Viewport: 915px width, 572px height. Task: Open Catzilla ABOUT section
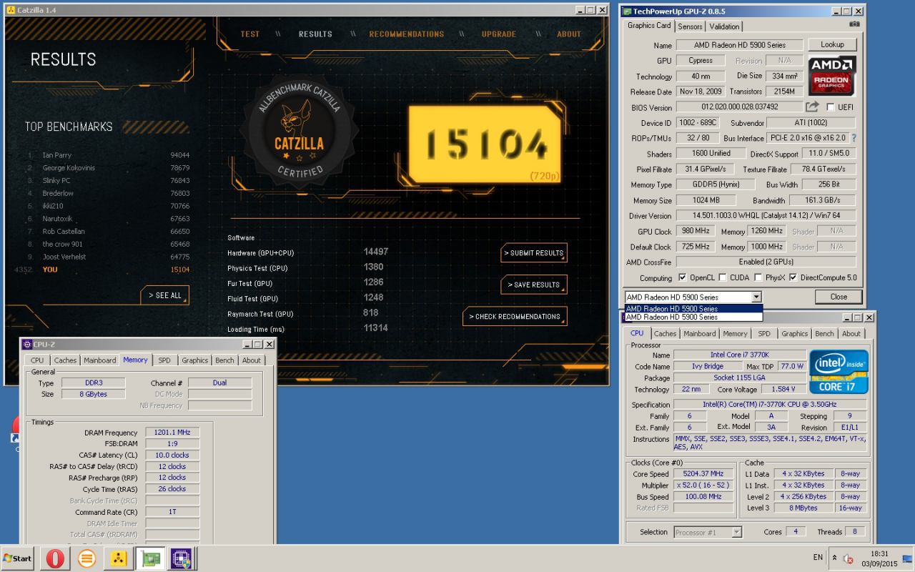click(x=569, y=34)
